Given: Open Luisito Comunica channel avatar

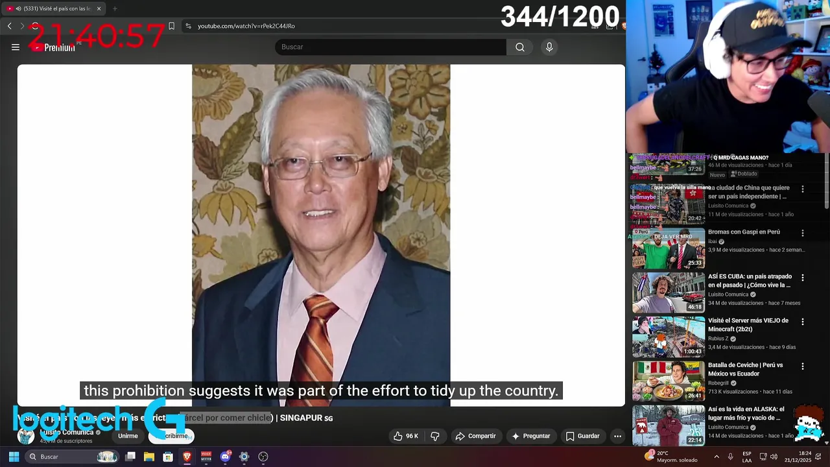Looking at the screenshot, I should coord(26,436).
